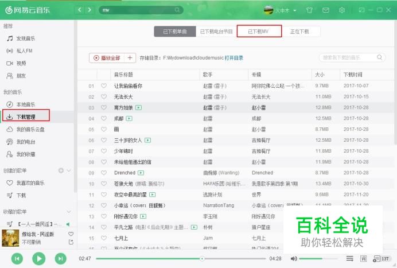Collapse the 创建的歌单 section
This screenshot has width=397, height=268.
tap(69, 170)
